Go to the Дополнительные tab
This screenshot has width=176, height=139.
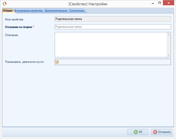[56, 11]
